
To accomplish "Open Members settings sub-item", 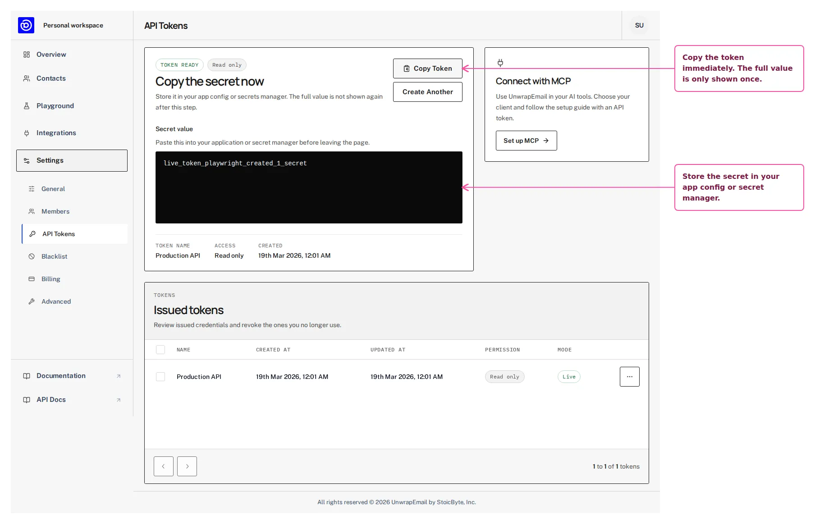I will (74, 211).
